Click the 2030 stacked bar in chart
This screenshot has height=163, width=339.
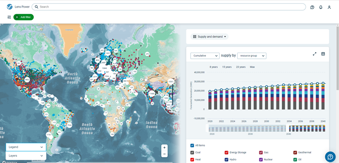[267, 98]
